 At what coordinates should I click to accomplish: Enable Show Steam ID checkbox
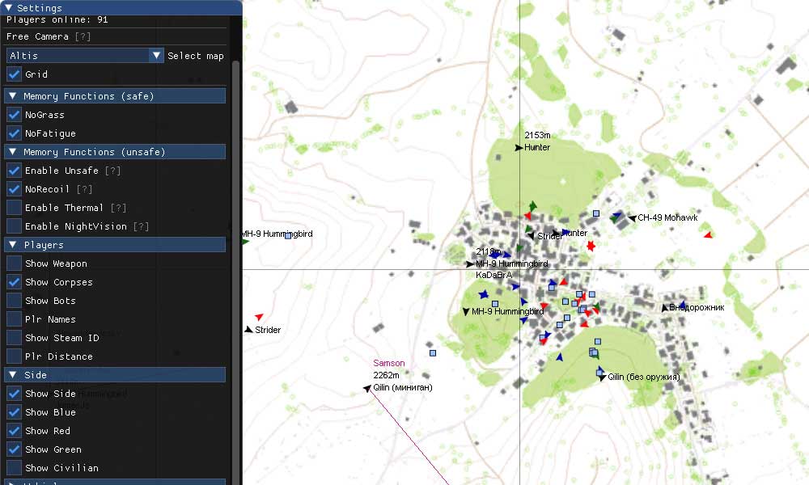(x=14, y=338)
